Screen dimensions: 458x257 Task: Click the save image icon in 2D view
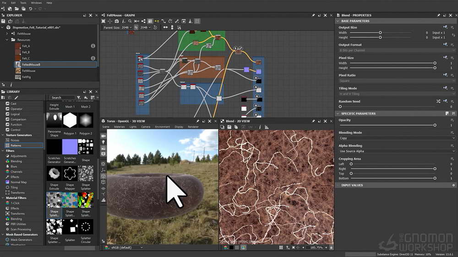(x=229, y=127)
